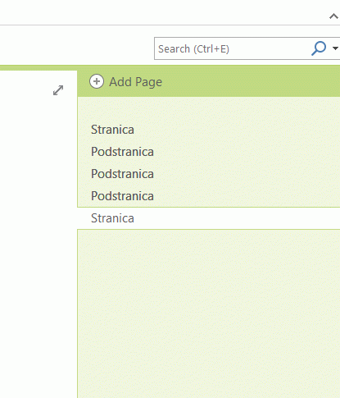Select the highlighted Stranica page at bottom
Image resolution: width=340 pixels, height=398 pixels.
209,218
